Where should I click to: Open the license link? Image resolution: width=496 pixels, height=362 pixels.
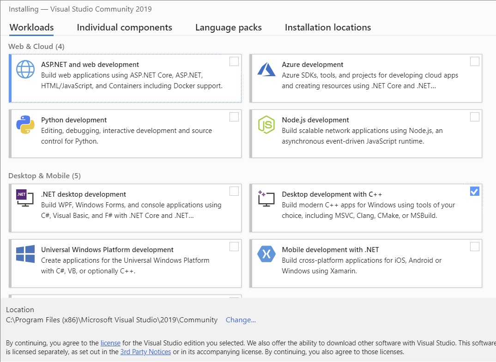[110, 343]
